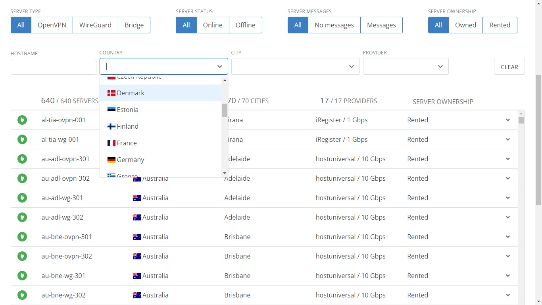Click status icon beside au-bne-wg-302
The image size is (542, 305).
tap(22, 295)
